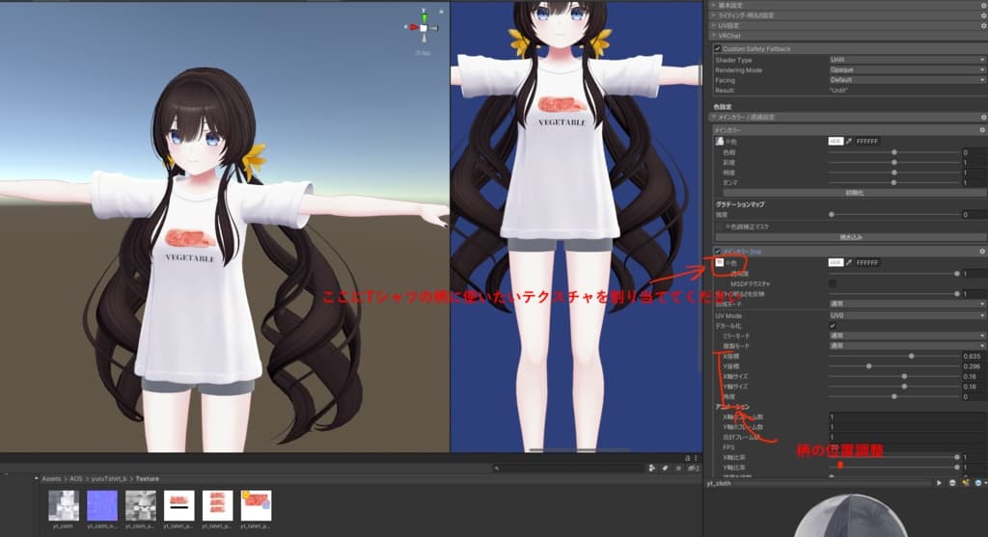Viewport: 988px width, 537px height.
Task: Open the 2nd main color eyedropper
Action: (x=849, y=262)
